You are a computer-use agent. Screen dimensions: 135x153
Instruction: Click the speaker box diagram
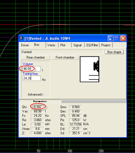tap(89, 69)
